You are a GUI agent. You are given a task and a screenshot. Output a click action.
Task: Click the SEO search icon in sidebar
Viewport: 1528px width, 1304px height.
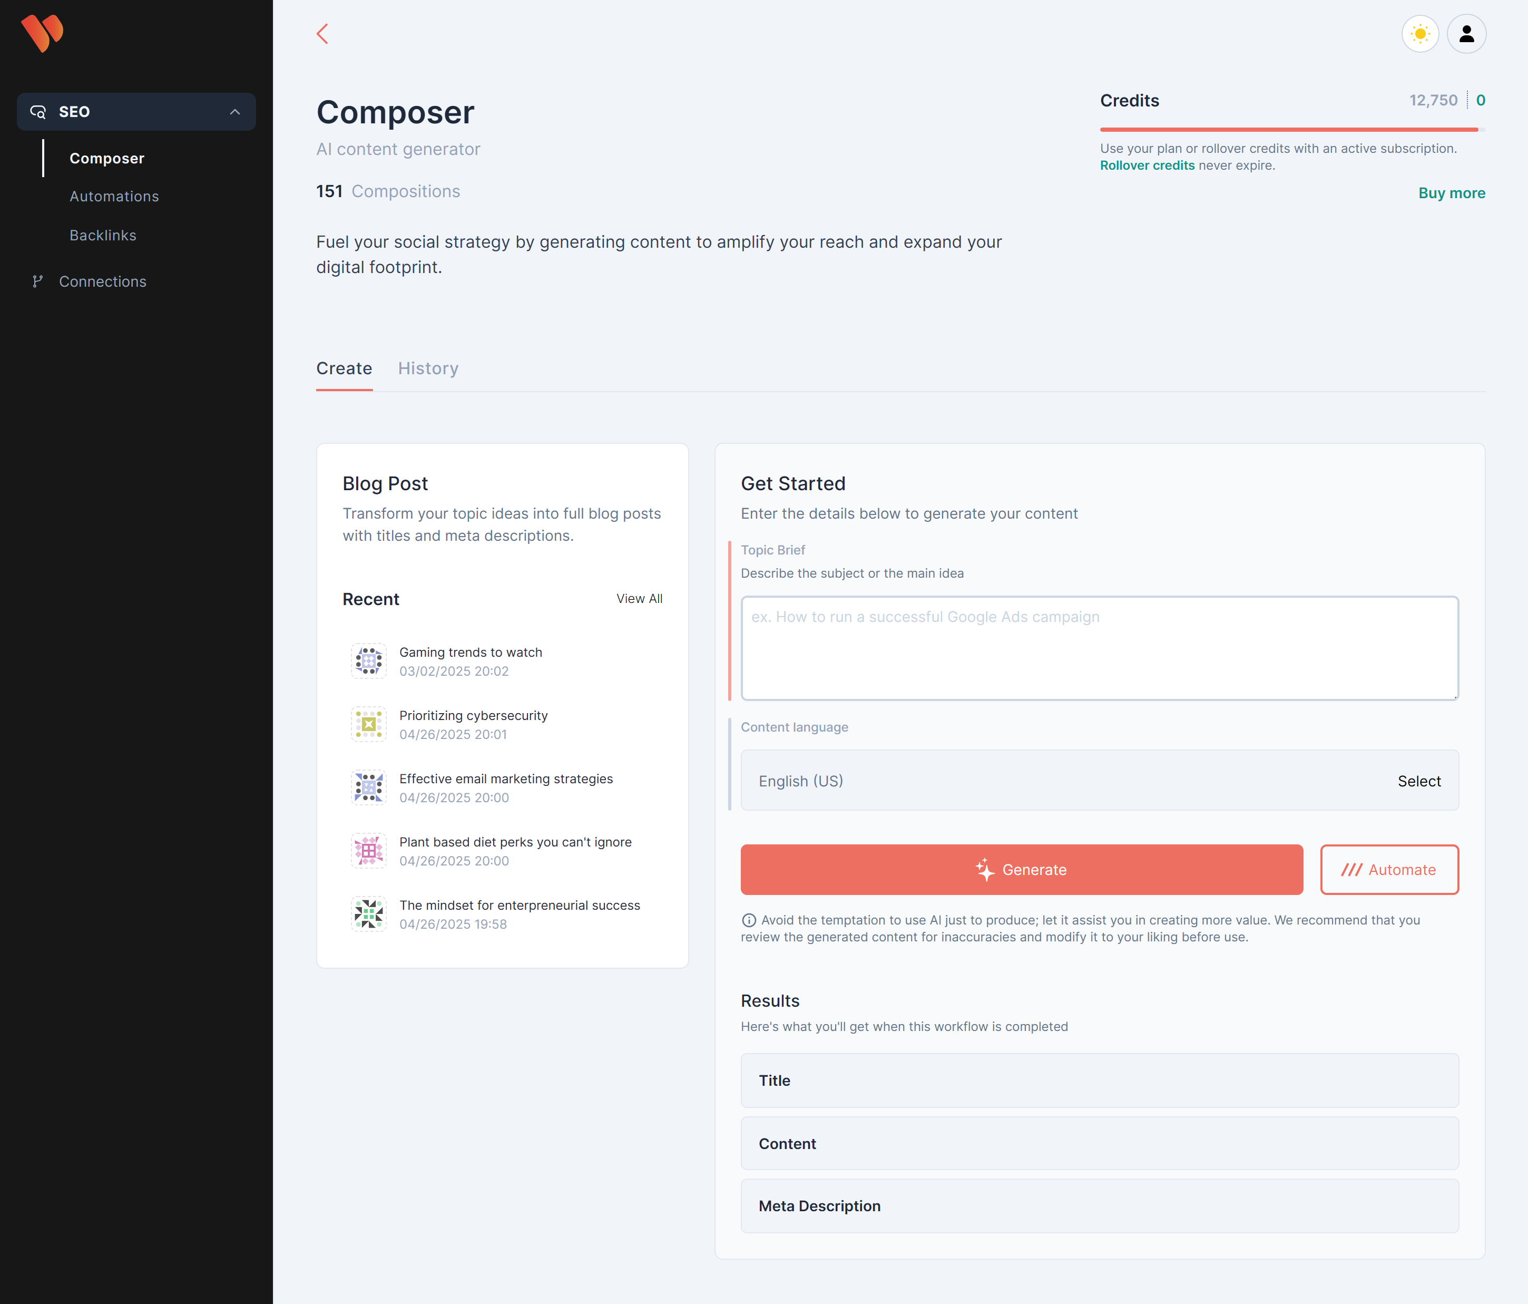37,111
